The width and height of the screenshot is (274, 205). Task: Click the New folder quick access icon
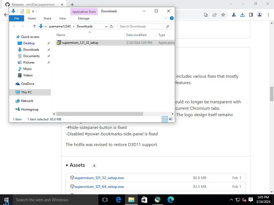click(x=28, y=11)
